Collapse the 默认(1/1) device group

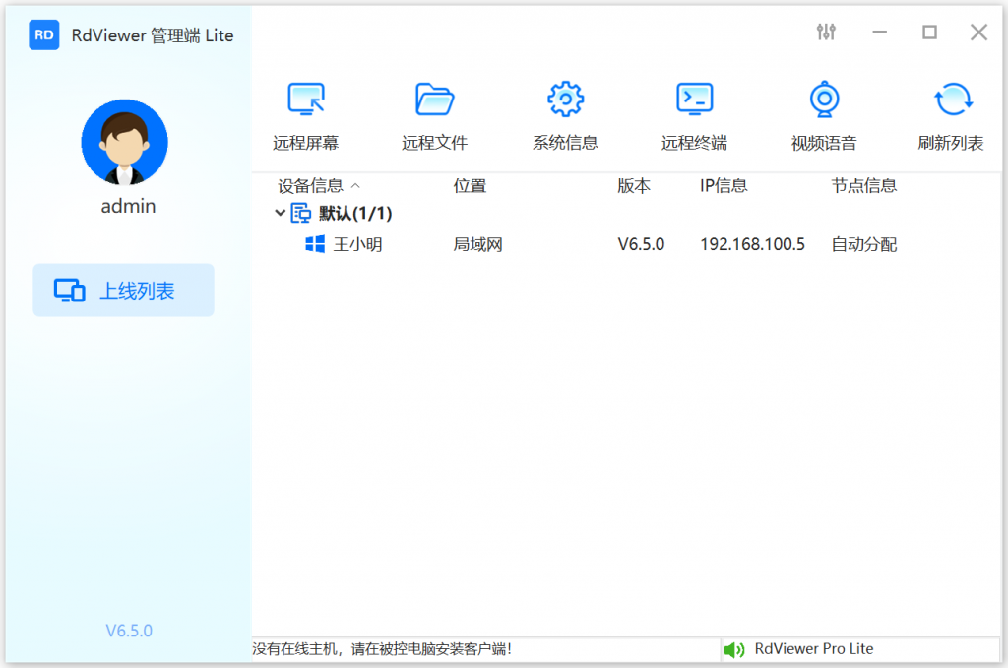tap(281, 212)
